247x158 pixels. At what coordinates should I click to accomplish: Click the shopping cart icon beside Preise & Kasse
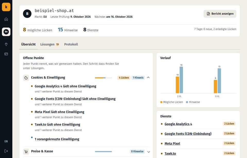(26, 152)
